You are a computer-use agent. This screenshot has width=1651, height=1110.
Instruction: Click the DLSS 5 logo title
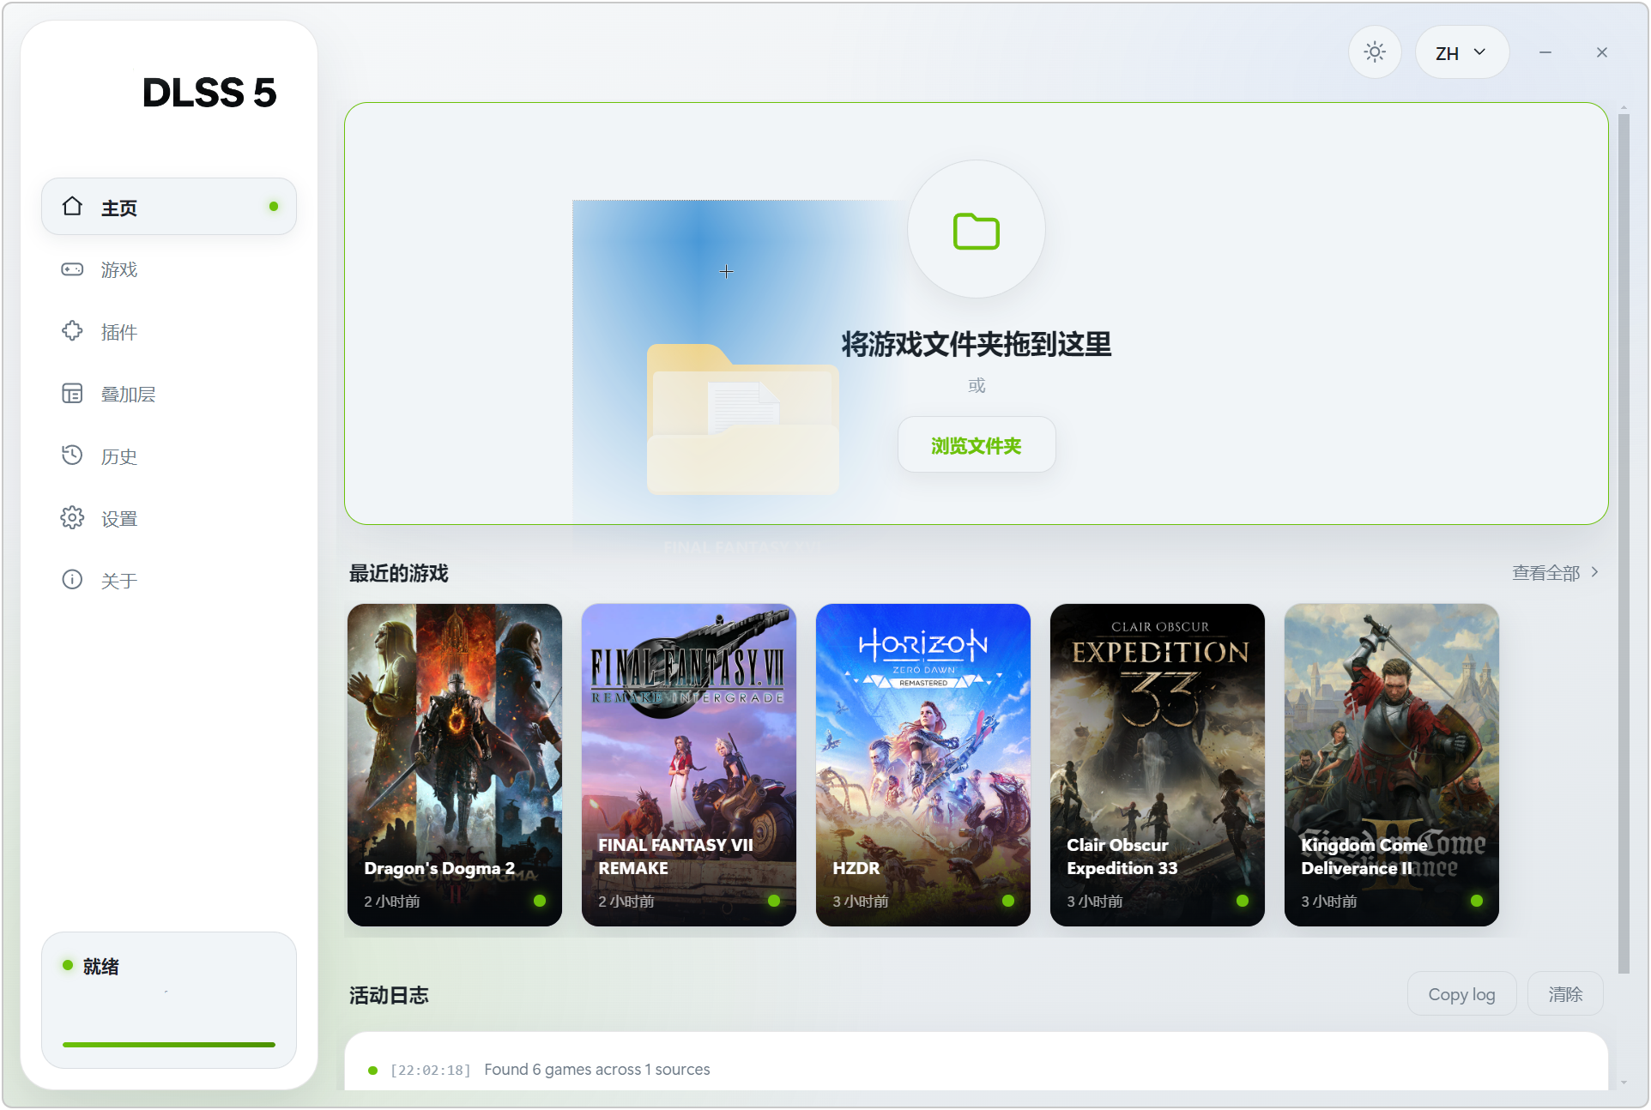pos(209,93)
